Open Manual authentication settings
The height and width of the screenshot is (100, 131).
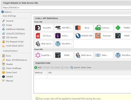point(10,81)
